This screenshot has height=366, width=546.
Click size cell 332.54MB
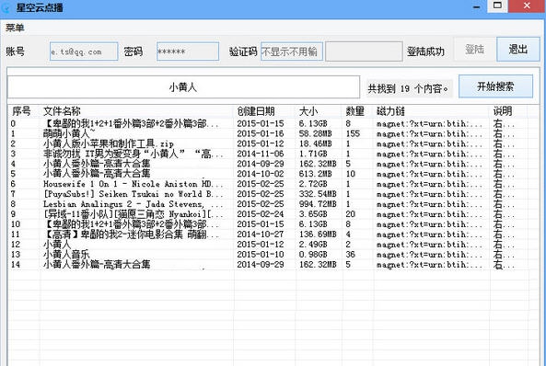[x=318, y=194]
